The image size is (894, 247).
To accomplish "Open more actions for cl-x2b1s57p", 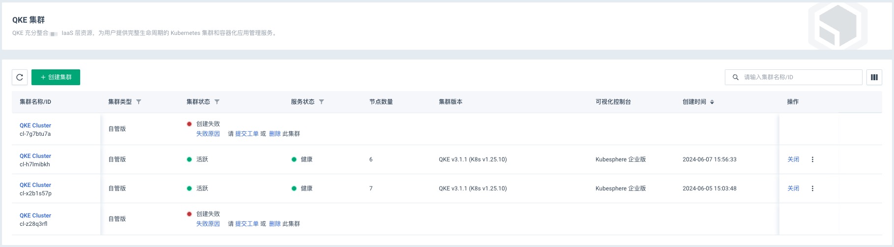I will point(812,188).
